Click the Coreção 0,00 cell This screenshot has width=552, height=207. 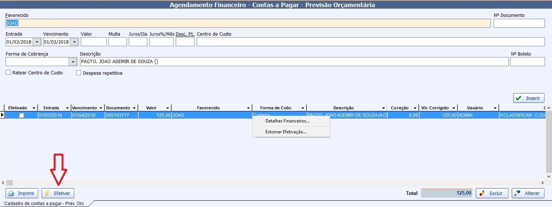403,115
